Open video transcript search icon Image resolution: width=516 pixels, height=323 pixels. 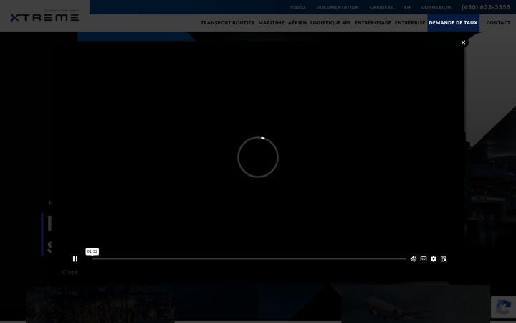[444, 258]
